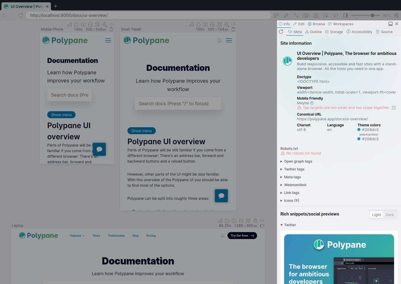Select the Outline sub-tab
The height and width of the screenshot is (284, 401).
(314, 32)
